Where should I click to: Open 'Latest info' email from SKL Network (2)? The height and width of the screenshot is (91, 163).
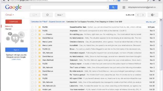point(93,86)
